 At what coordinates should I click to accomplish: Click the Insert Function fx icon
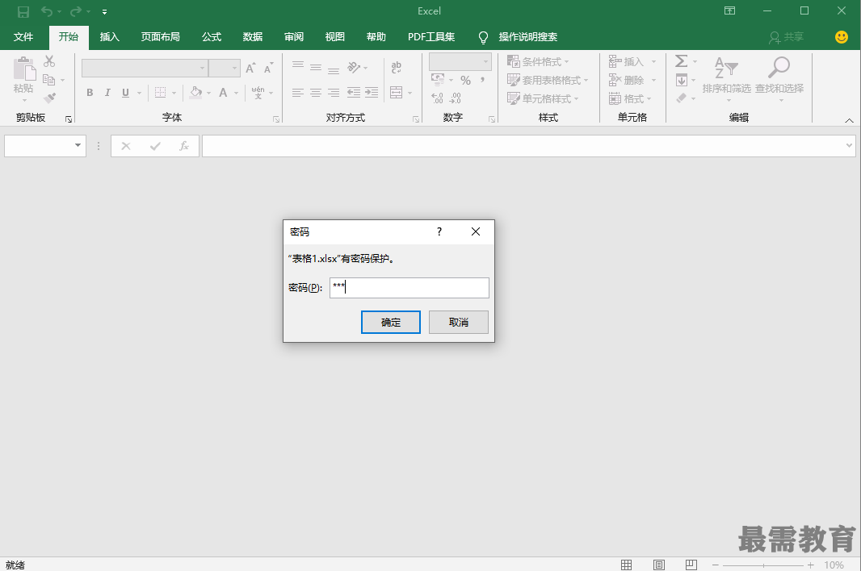tap(184, 146)
